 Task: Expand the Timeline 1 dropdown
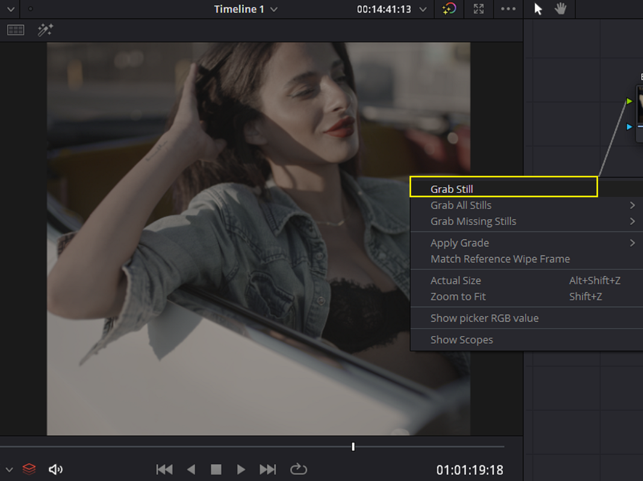click(x=274, y=10)
